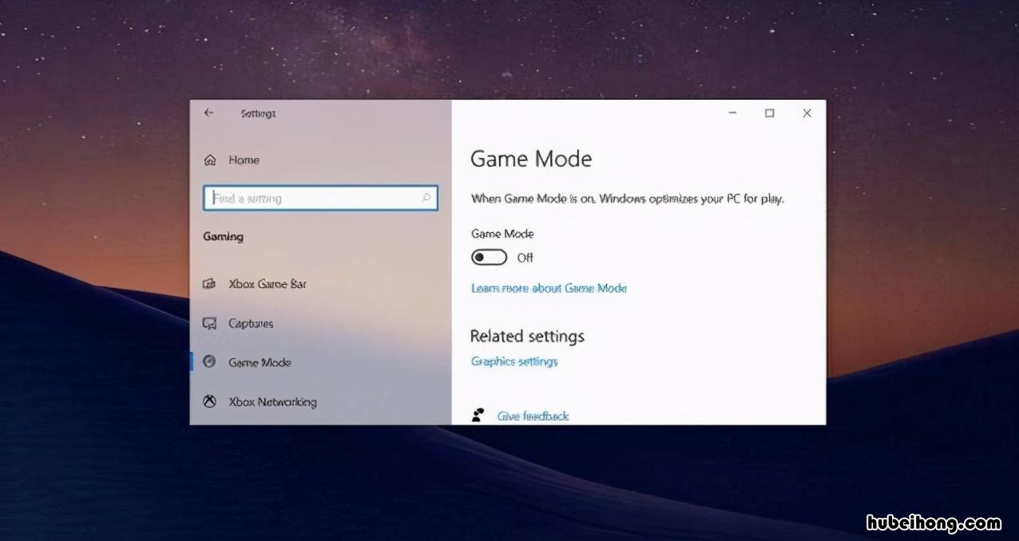The image size is (1019, 541).
Task: Click the Game Mode label above switch
Action: 502,234
